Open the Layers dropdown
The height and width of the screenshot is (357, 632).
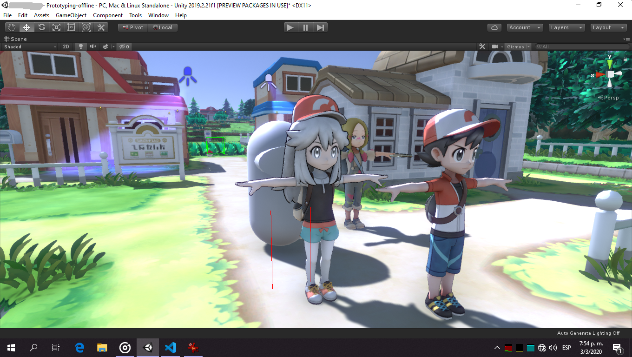(x=566, y=27)
